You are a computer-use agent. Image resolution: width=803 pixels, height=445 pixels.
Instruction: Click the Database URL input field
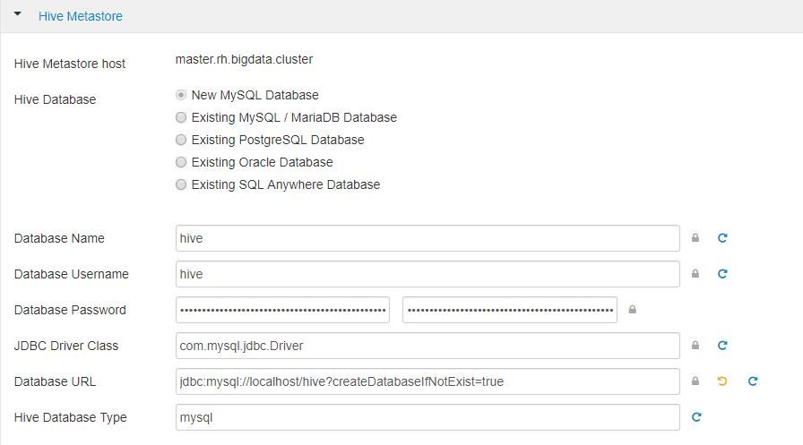[427, 381]
